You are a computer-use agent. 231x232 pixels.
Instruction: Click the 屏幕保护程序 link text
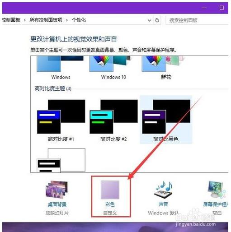pos(216,204)
